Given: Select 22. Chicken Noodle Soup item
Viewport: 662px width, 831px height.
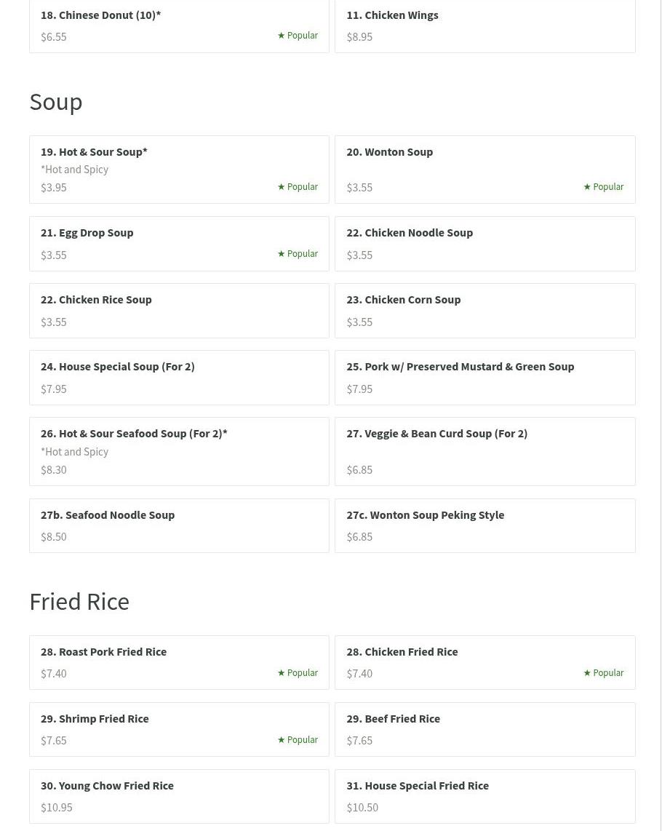Looking at the screenshot, I should tap(485, 244).
